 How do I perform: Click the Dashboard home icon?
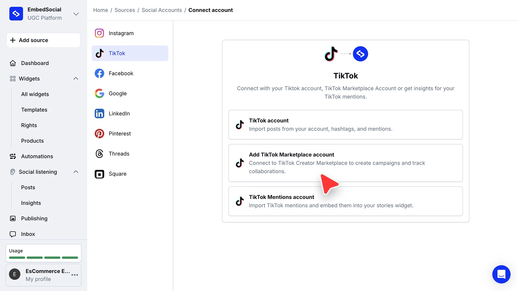tap(13, 63)
